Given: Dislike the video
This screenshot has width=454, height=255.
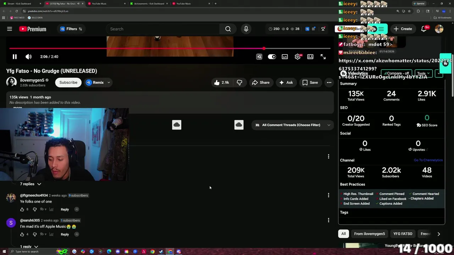Looking at the screenshot, I should click(239, 83).
